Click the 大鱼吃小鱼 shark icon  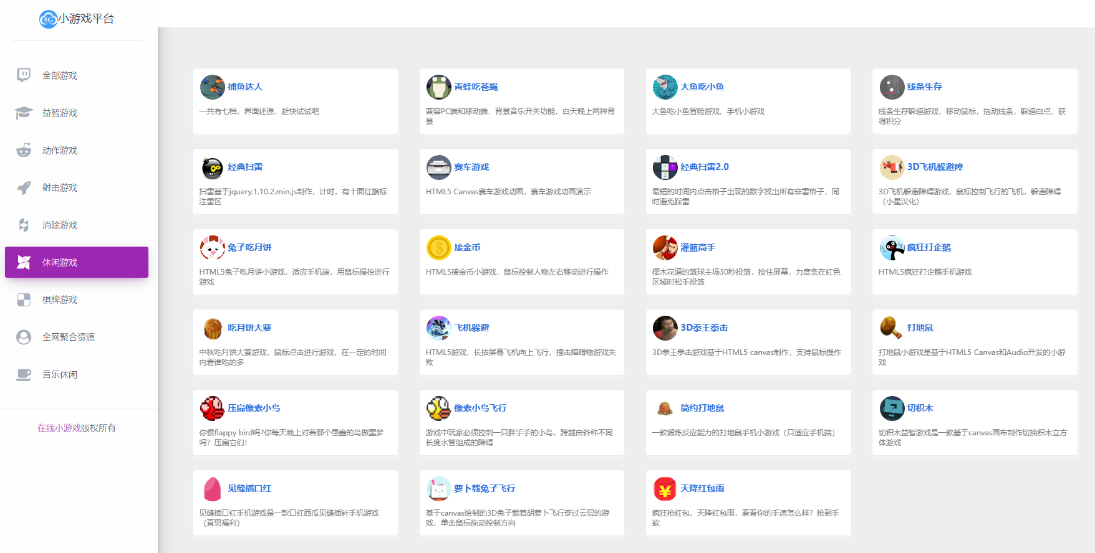(x=665, y=87)
